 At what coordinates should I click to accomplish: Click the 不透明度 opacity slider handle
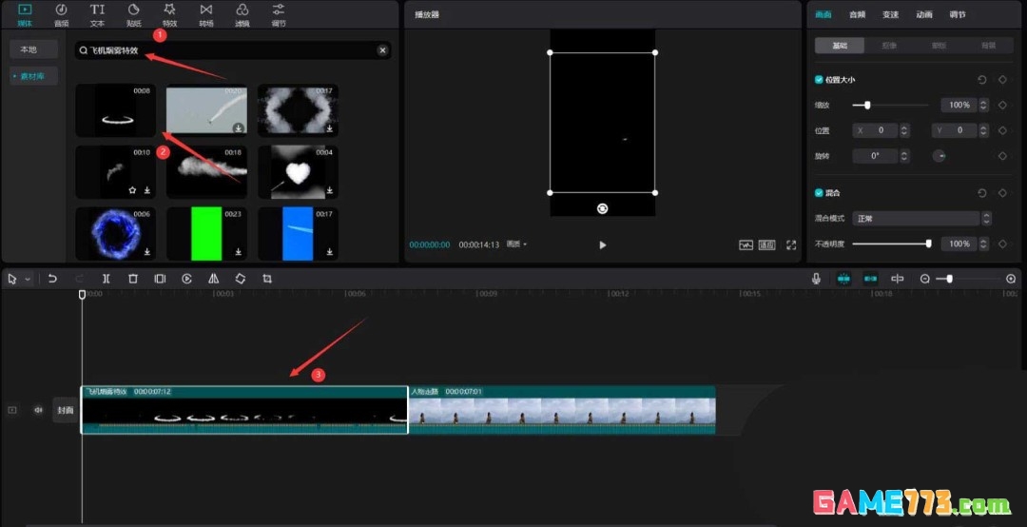tap(928, 244)
